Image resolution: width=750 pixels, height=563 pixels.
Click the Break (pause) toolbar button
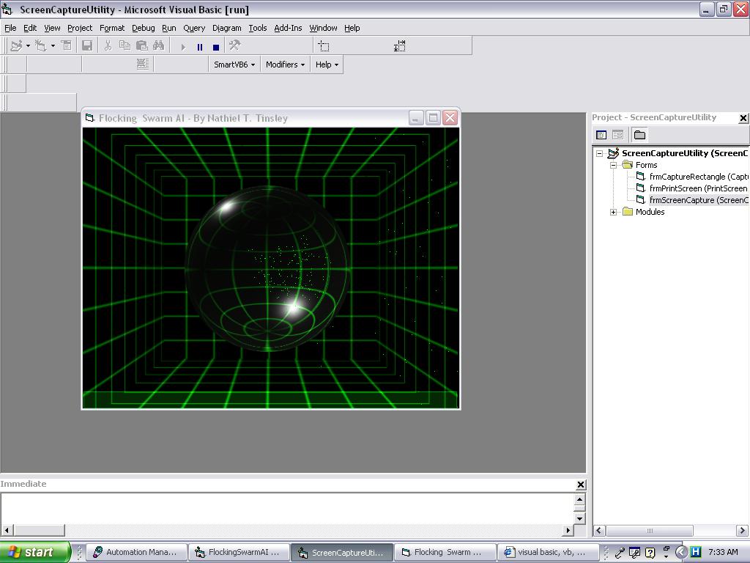point(199,46)
